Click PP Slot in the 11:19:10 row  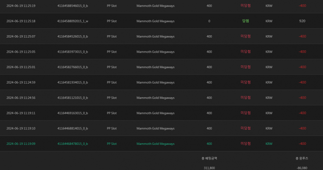click(x=112, y=128)
